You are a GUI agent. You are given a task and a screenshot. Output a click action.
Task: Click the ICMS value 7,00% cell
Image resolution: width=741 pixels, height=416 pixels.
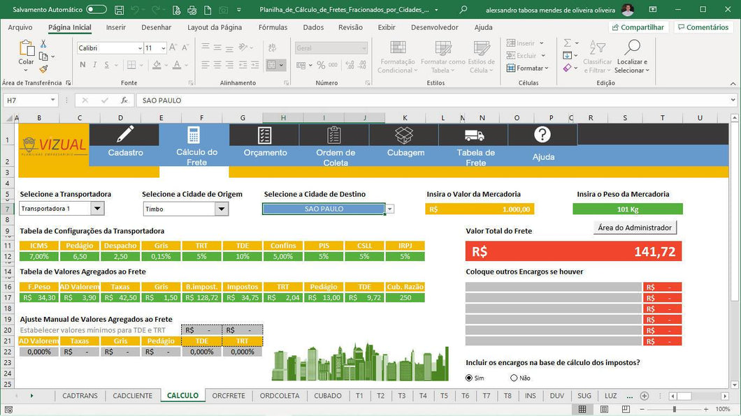38,257
